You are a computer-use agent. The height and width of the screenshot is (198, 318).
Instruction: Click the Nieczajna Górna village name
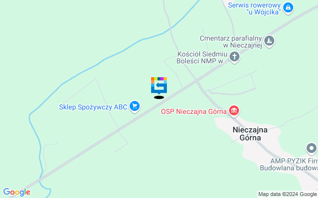[250, 134]
